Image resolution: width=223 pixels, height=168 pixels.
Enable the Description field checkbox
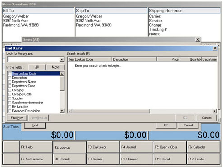pos(9,78)
